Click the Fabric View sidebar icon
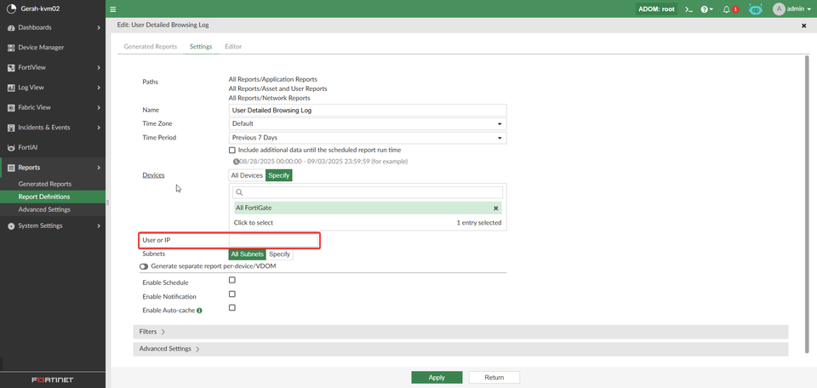The image size is (817, 388). (11, 107)
